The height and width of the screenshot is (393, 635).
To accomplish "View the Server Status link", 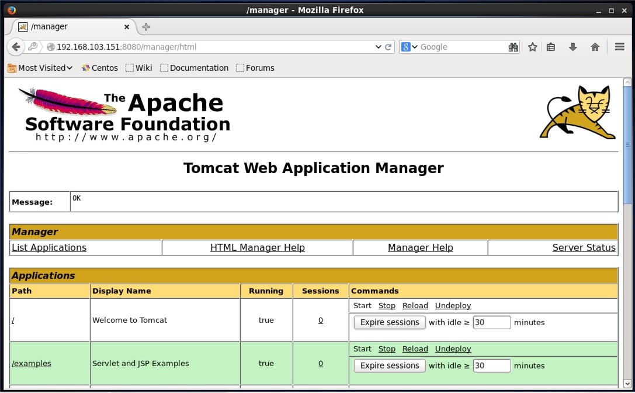I will click(584, 247).
